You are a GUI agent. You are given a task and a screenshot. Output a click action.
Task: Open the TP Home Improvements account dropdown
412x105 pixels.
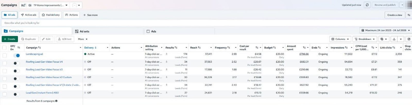click(48, 5)
